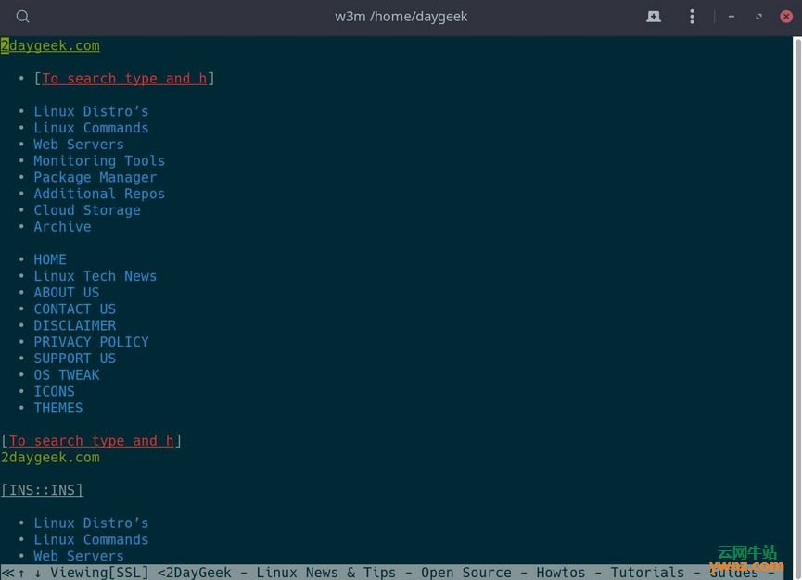Viewport: 802px width, 580px height.
Task: Open a new terminal tab icon
Action: (x=653, y=17)
